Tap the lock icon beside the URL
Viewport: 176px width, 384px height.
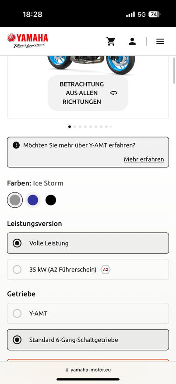67,370
